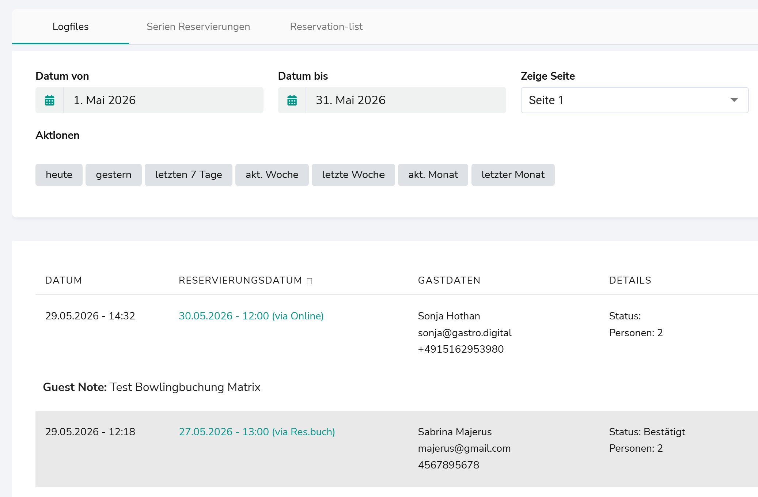
Task: Click the DATUM column header
Action: tap(64, 280)
